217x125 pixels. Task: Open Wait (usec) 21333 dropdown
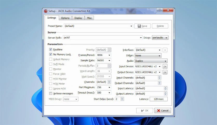click(x=104, y=76)
